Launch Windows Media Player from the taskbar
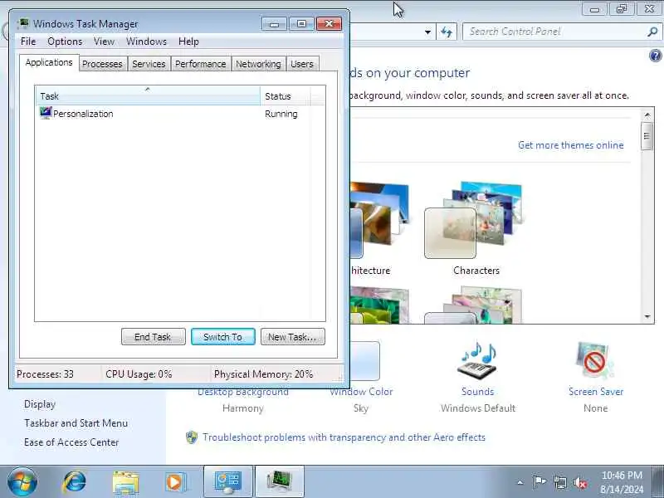The height and width of the screenshot is (498, 664). click(175, 482)
